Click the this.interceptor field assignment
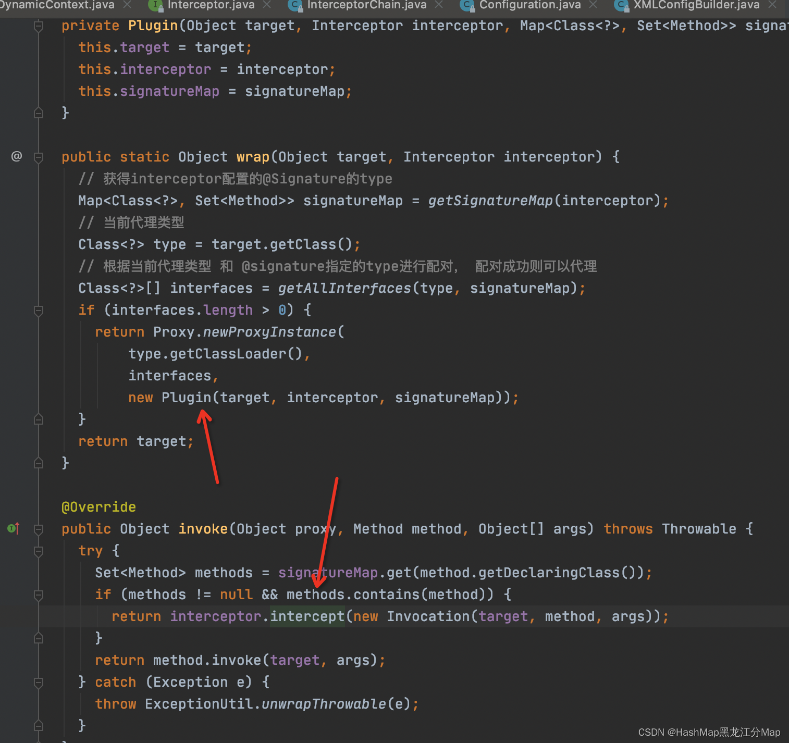This screenshot has width=789, height=743. (x=207, y=69)
